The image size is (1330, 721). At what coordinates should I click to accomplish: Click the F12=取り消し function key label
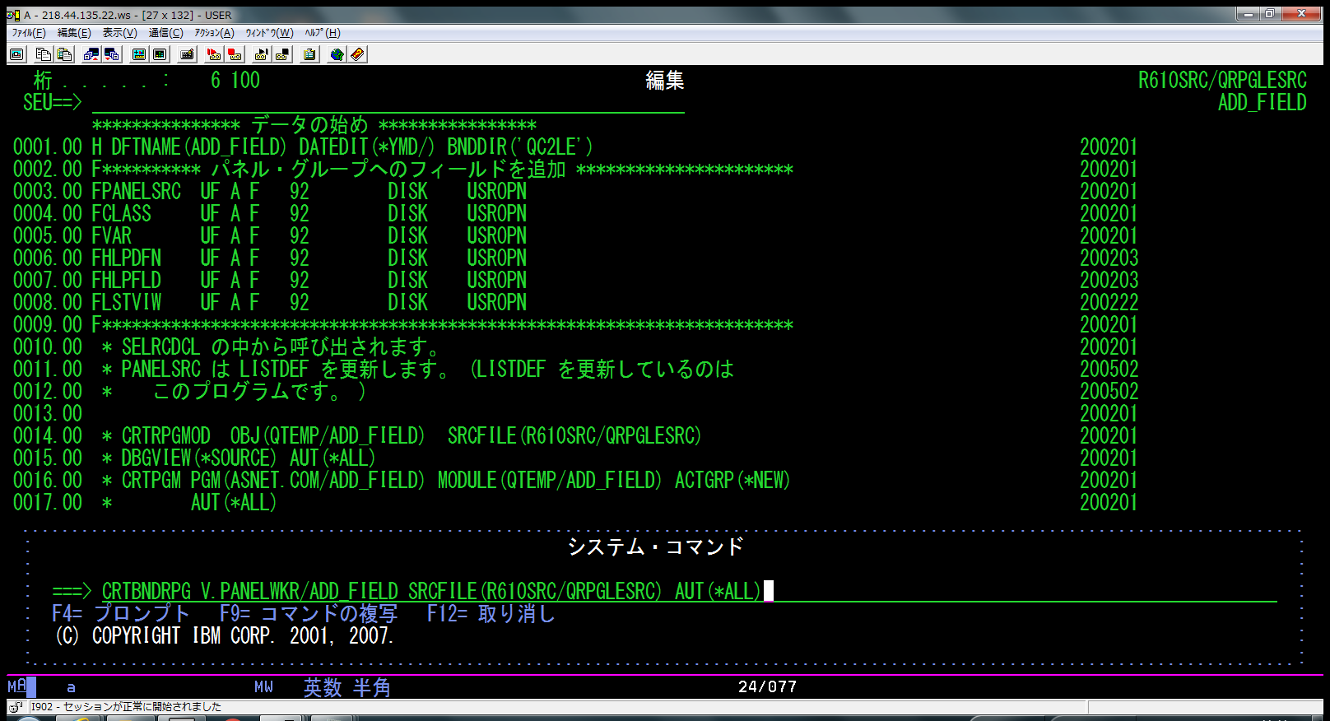click(x=491, y=614)
